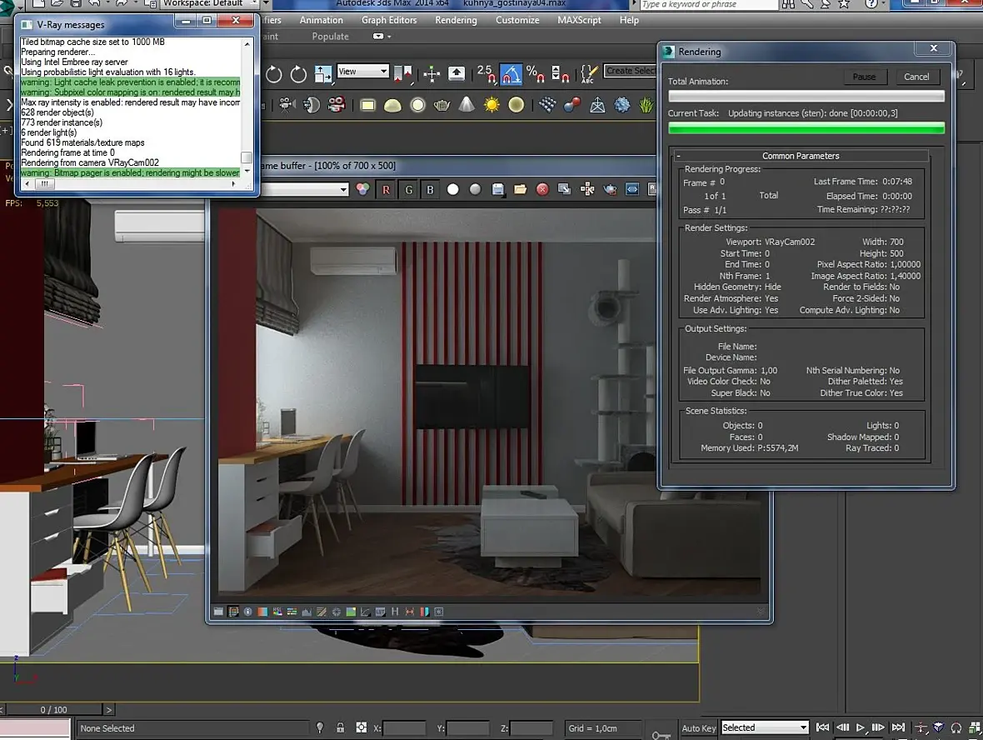Click the Render teapot icon in frame buffer
The height and width of the screenshot is (740, 983).
[610, 189]
